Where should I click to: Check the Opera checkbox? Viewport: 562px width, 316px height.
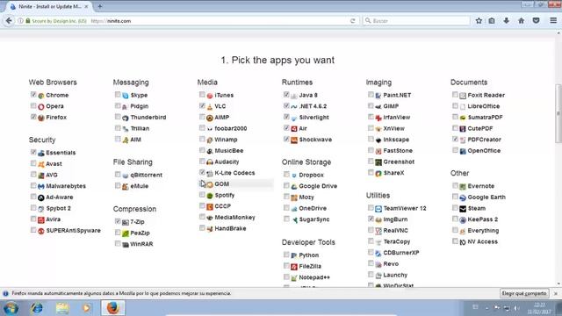click(x=33, y=105)
